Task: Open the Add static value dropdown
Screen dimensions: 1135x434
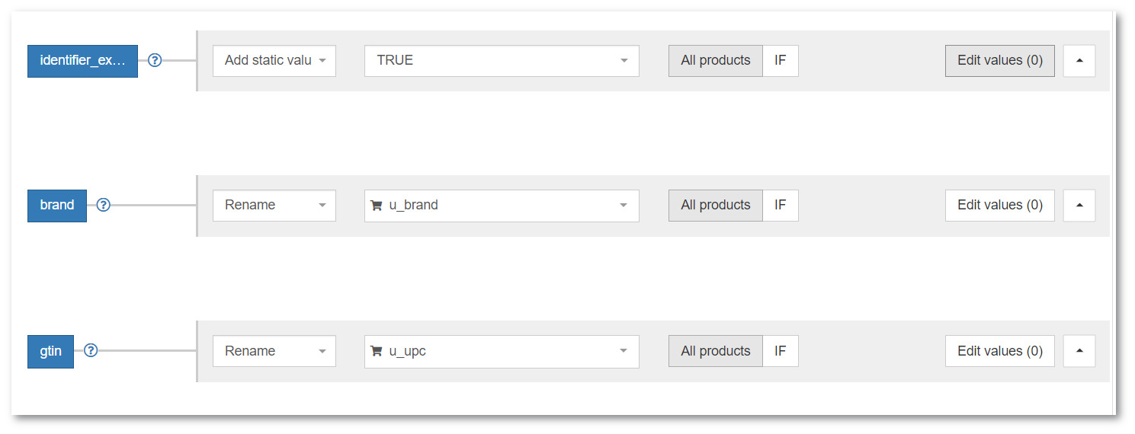Action: click(x=274, y=61)
